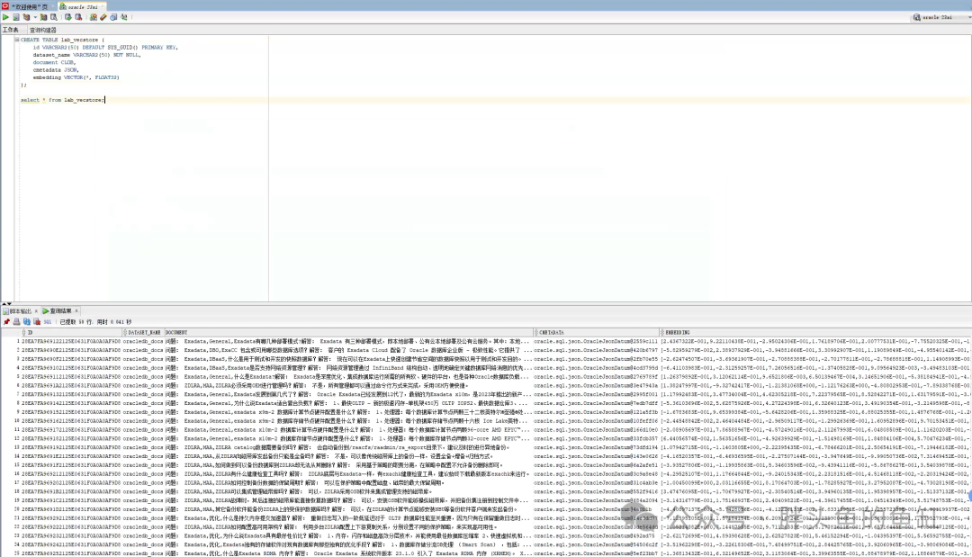The image size is (972, 557).
Task: Open the oracle 23ai connection dropdown
Action: click(x=941, y=17)
